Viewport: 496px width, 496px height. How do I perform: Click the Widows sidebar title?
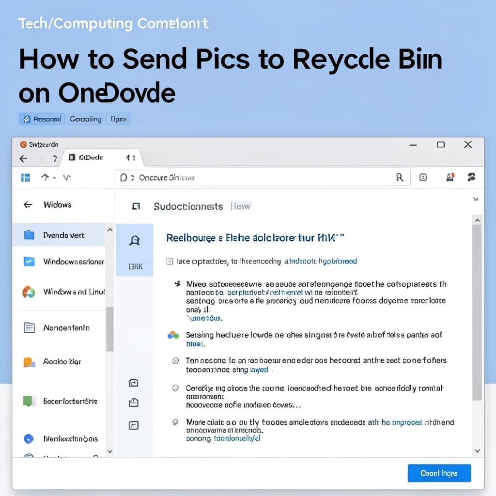57,205
